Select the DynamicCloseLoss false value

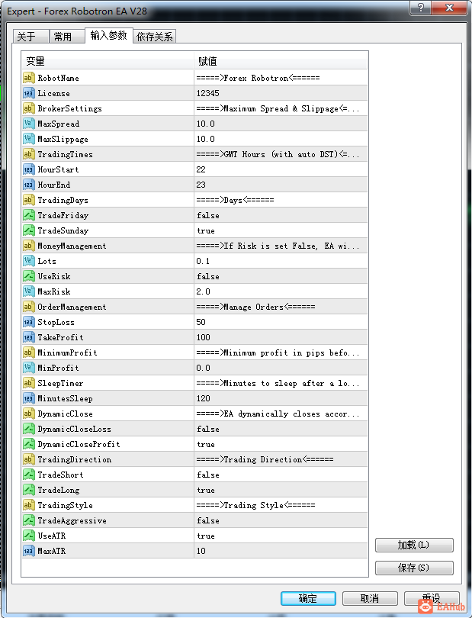pyautogui.click(x=208, y=430)
